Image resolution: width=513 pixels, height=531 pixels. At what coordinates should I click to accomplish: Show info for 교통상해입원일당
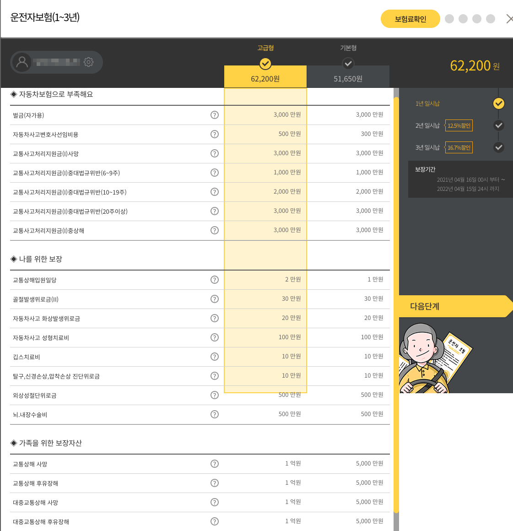coord(214,280)
